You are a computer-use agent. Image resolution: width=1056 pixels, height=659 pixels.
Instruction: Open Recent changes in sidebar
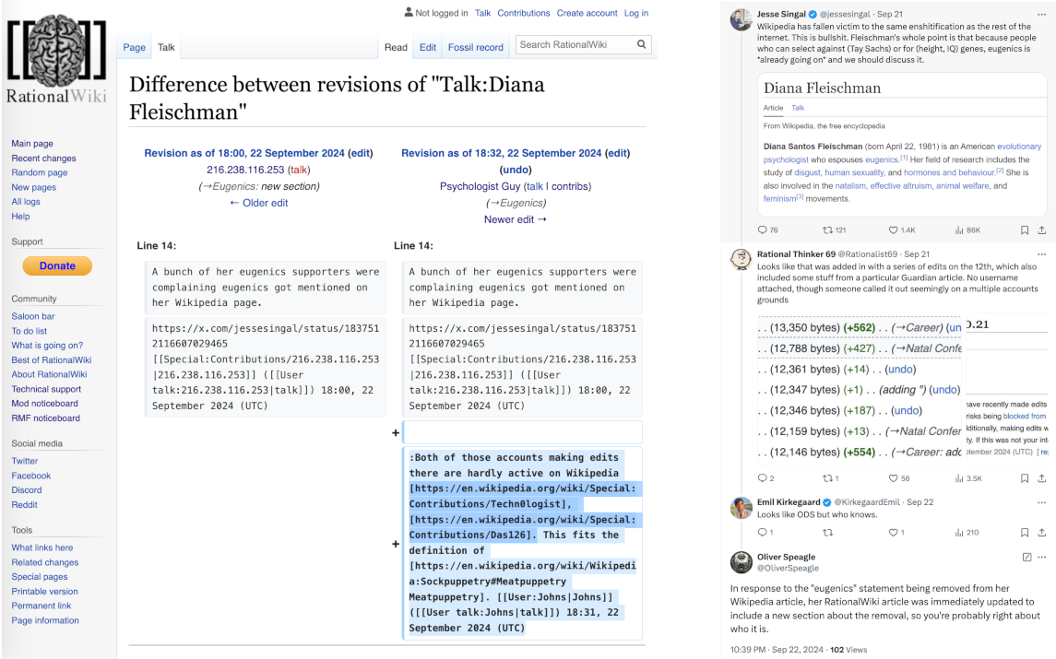pyautogui.click(x=43, y=159)
